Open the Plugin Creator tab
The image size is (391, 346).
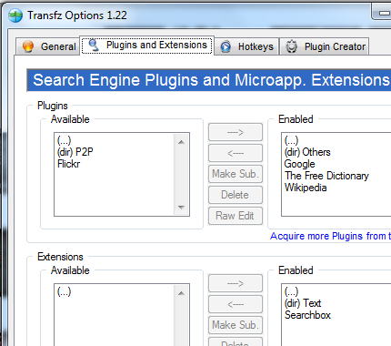click(x=324, y=46)
